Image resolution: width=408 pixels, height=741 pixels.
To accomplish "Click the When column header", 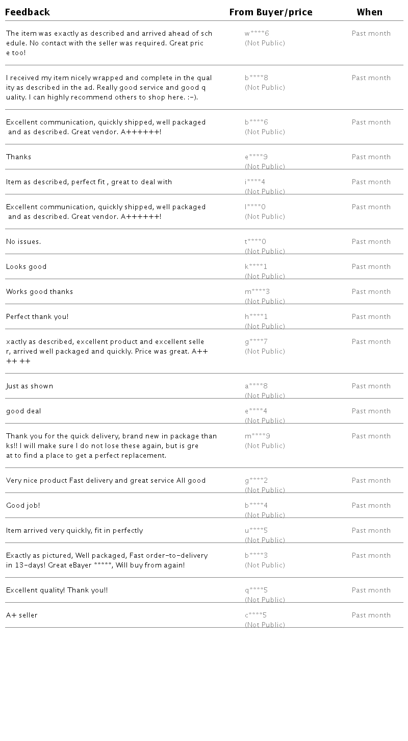I will [x=369, y=12].
